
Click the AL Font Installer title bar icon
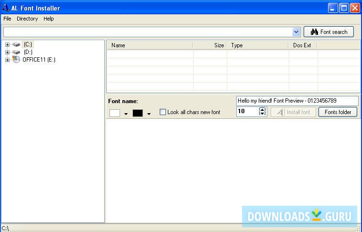[x=5, y=8]
